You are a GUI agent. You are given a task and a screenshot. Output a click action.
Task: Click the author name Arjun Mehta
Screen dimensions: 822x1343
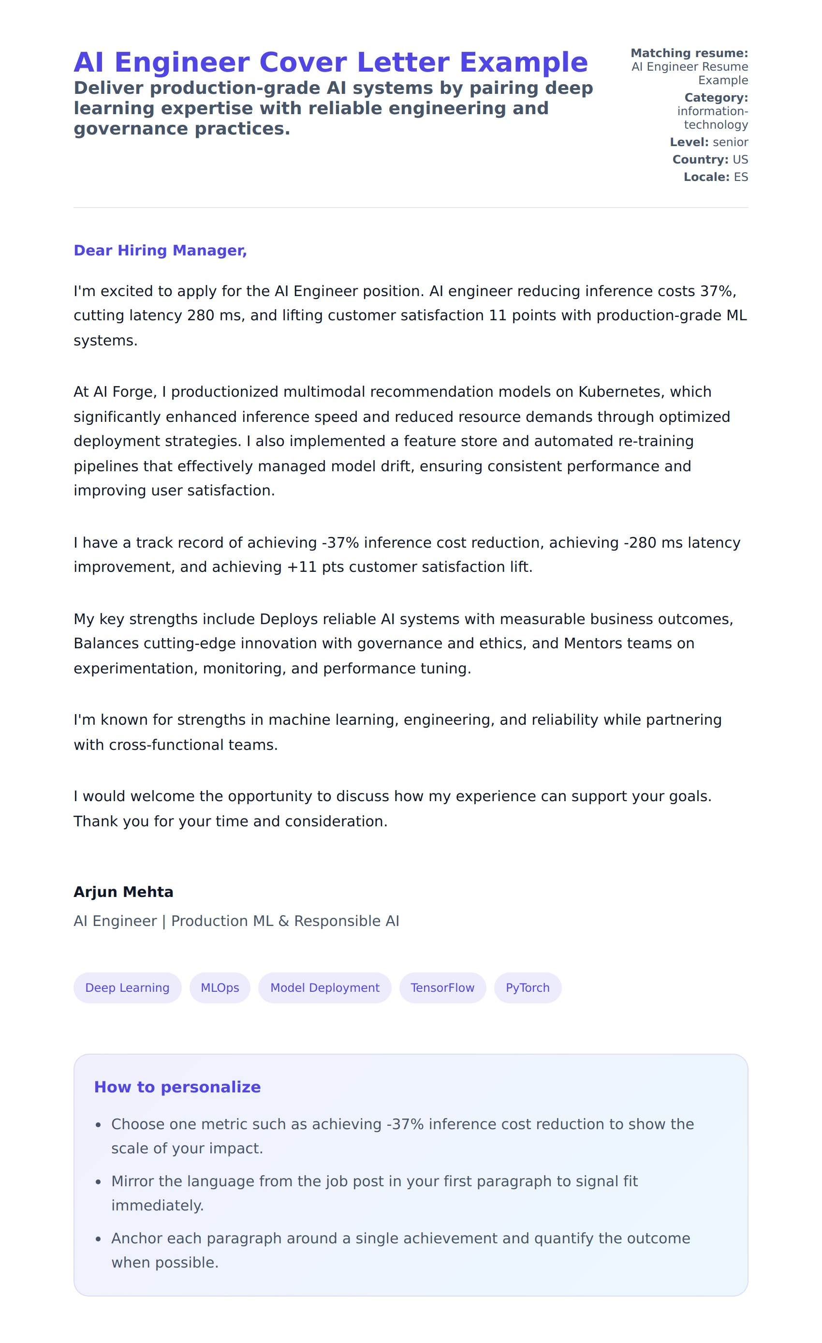124,892
